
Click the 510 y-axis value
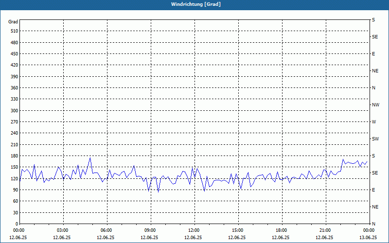pos(15,31)
